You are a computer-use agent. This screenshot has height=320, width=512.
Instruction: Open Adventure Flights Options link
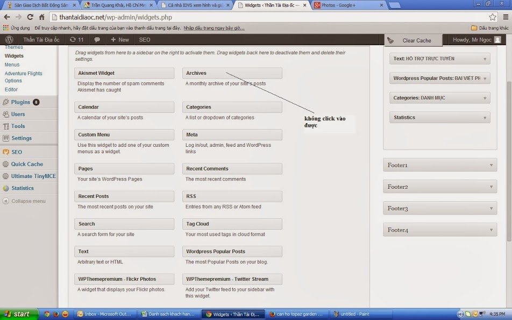pos(23,77)
